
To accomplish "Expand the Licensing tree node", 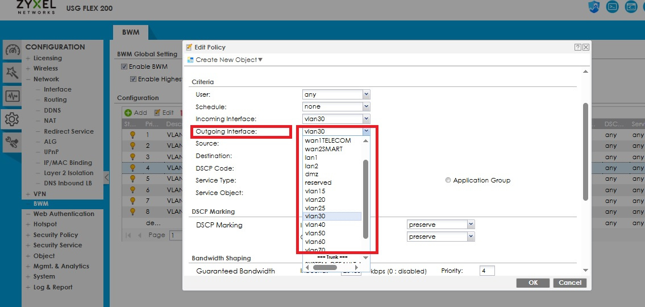I will (x=28, y=59).
